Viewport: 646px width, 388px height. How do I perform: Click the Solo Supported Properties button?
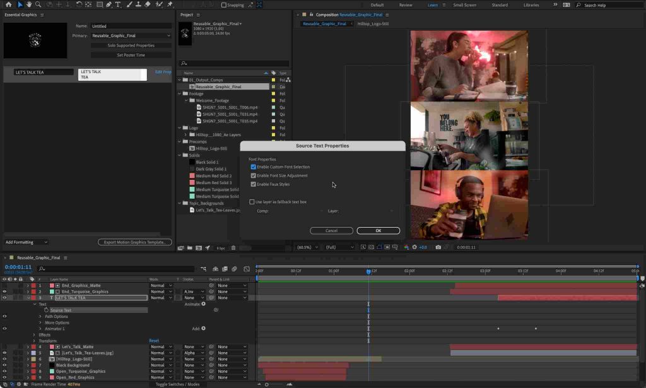coord(131,45)
